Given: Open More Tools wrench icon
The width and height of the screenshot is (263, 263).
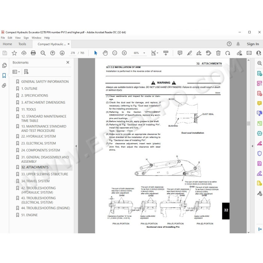Looking at the screenshot, I should click(259, 193).
